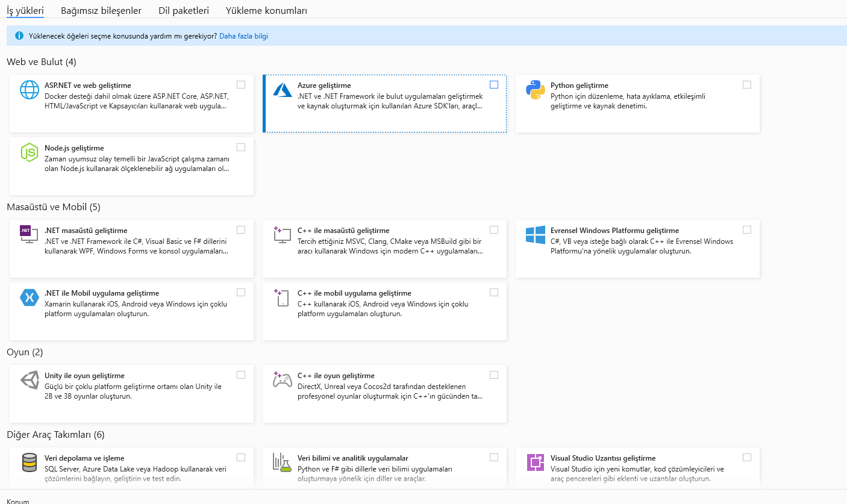The height and width of the screenshot is (504, 847).
Task: Tick .NET ile Mobil uygulama geliştirme checkbox
Action: click(241, 293)
